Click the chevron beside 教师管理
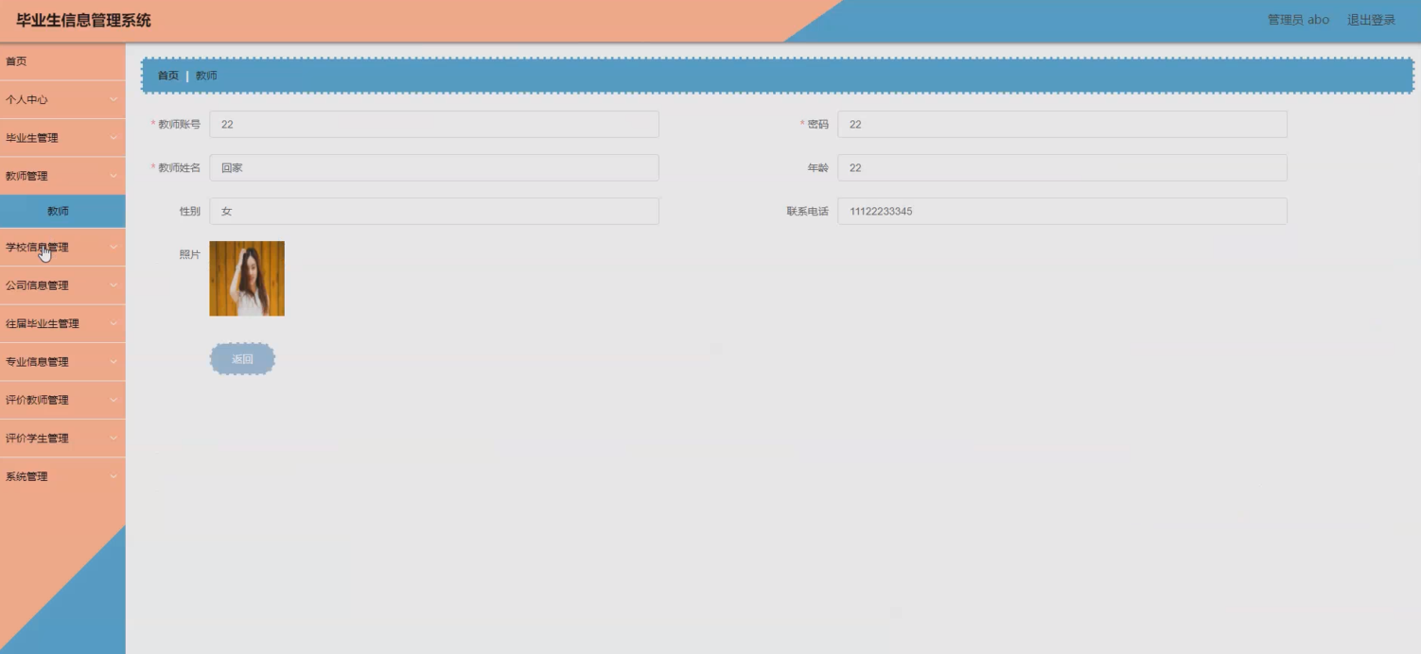Viewport: 1421px width, 654px height. click(x=114, y=176)
